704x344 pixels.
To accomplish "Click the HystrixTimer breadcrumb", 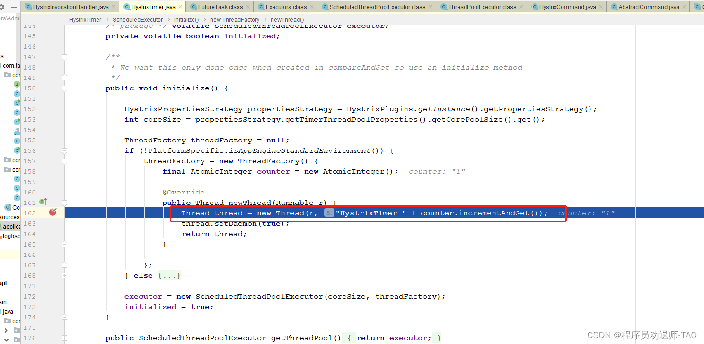I will click(85, 20).
